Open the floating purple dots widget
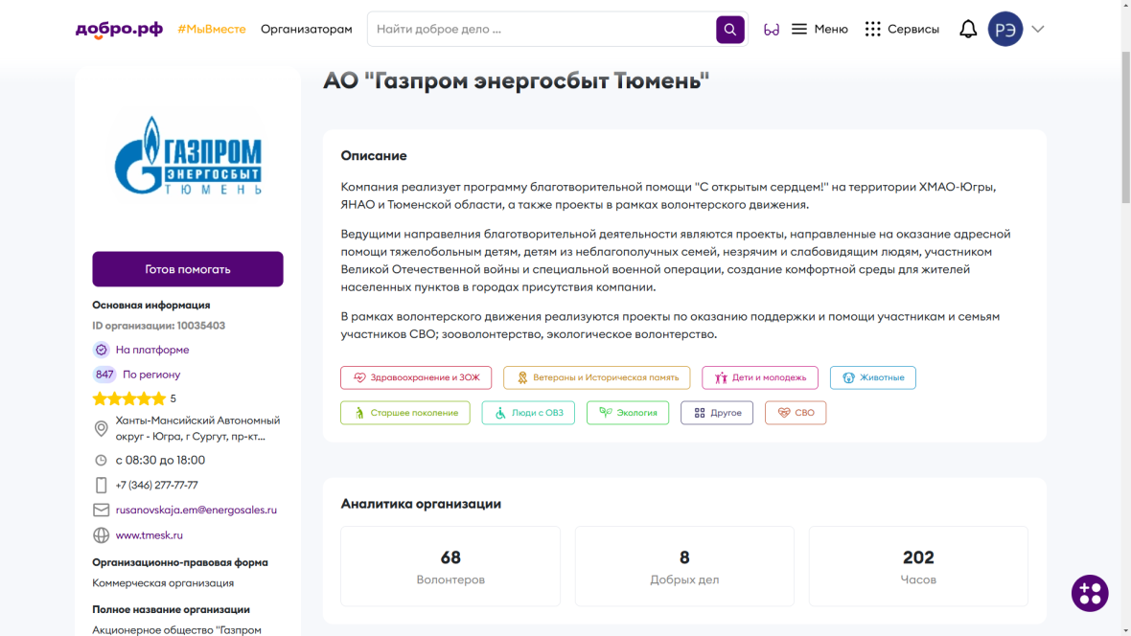The image size is (1131, 636). (x=1090, y=593)
